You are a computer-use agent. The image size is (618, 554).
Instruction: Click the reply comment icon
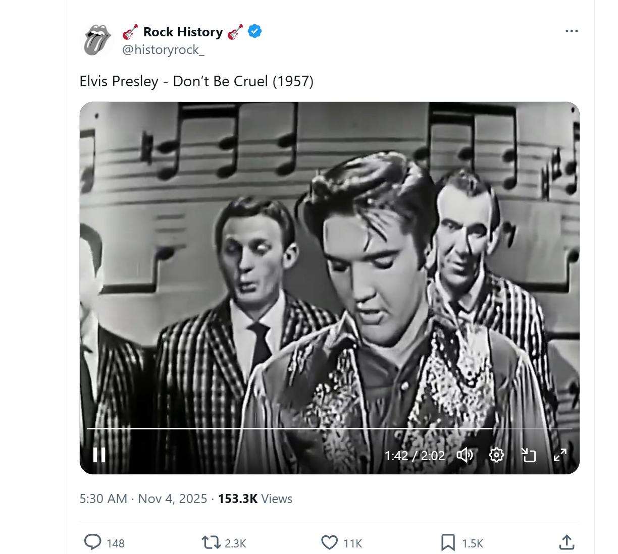click(92, 542)
